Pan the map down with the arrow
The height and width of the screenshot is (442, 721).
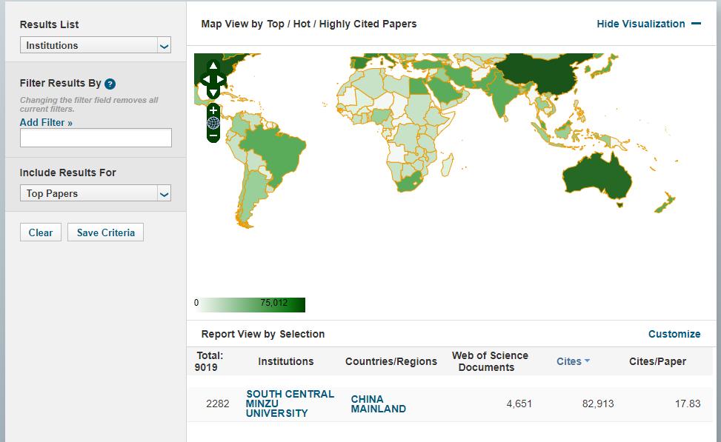pyautogui.click(x=213, y=93)
